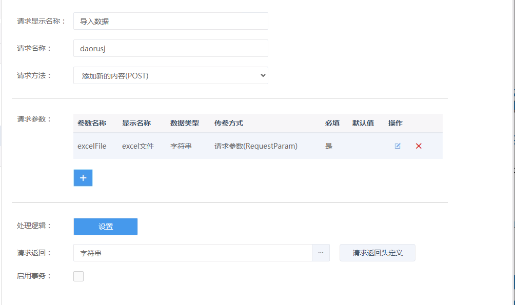Select the 必填 column header
This screenshot has width=515, height=305.
pyautogui.click(x=332, y=123)
